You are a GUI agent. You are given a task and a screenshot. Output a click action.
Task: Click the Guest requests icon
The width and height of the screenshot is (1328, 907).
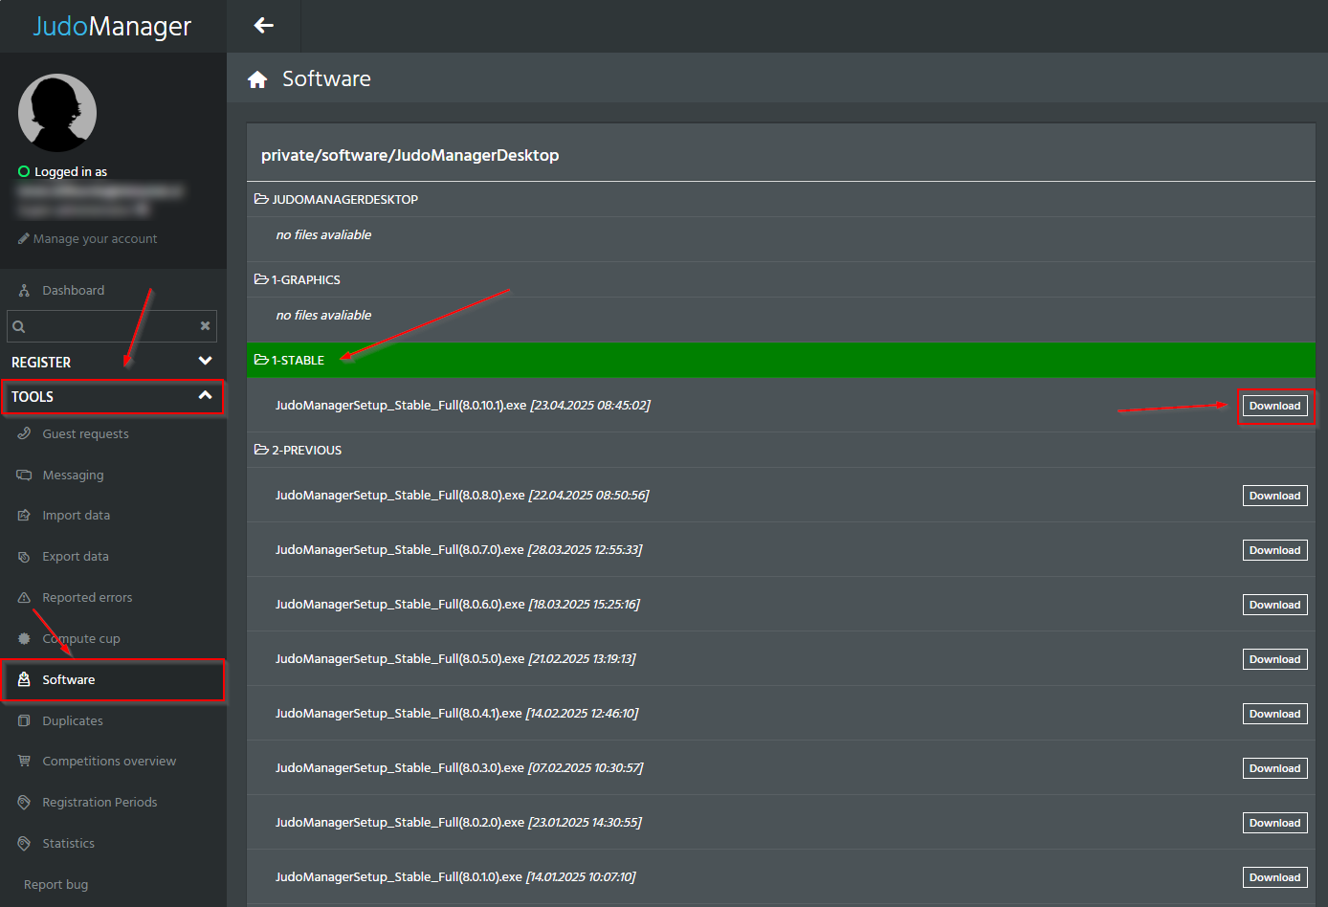click(24, 433)
